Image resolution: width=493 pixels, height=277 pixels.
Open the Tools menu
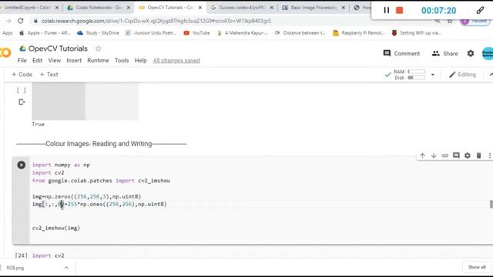122,61
